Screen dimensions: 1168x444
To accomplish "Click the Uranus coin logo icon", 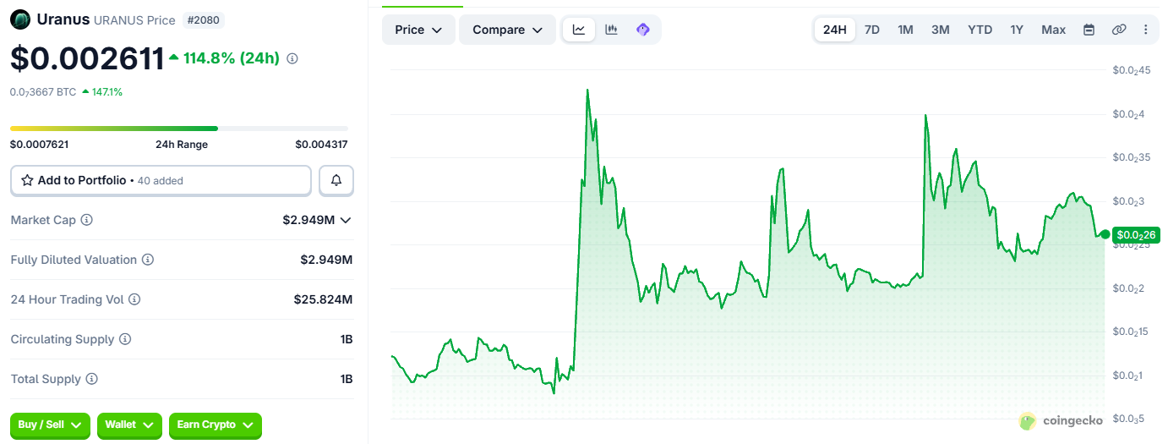I will point(20,19).
